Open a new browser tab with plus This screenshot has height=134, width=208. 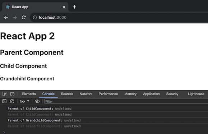coord(74,7)
